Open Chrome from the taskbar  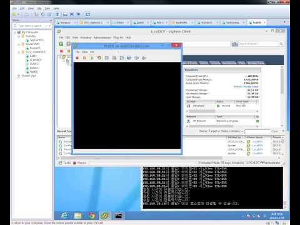coord(91,216)
